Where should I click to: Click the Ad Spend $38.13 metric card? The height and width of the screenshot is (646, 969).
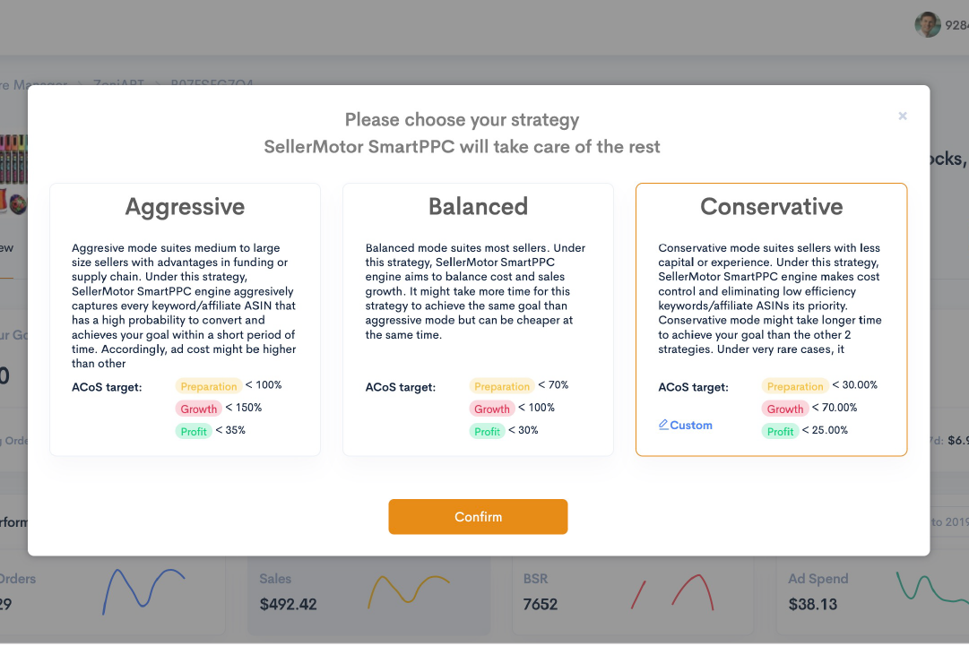pyautogui.click(x=872, y=595)
